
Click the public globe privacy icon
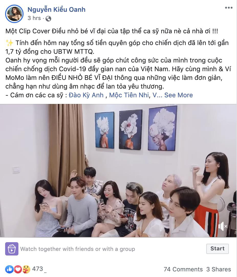click(x=48, y=18)
